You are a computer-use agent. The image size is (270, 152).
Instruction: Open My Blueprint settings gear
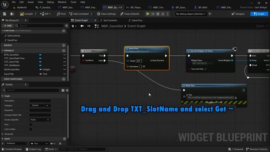67,25
